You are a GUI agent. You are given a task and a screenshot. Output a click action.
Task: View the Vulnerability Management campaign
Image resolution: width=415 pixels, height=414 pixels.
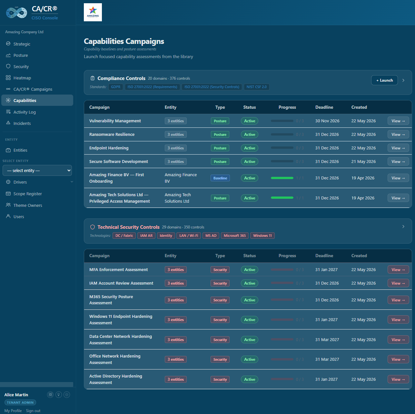[398, 121]
